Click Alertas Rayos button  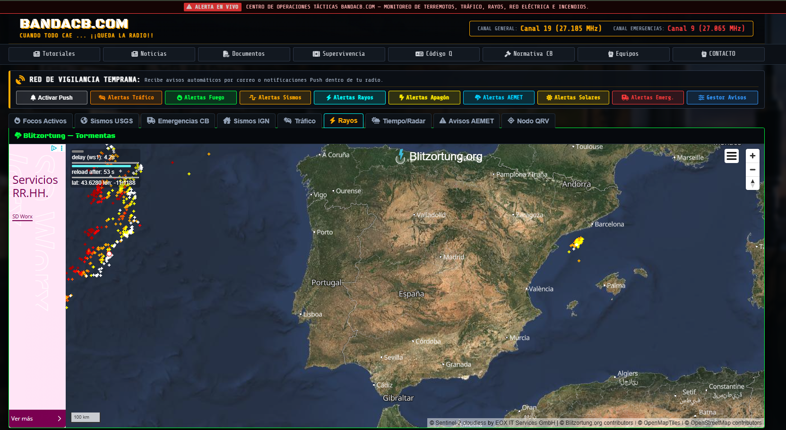pos(350,97)
